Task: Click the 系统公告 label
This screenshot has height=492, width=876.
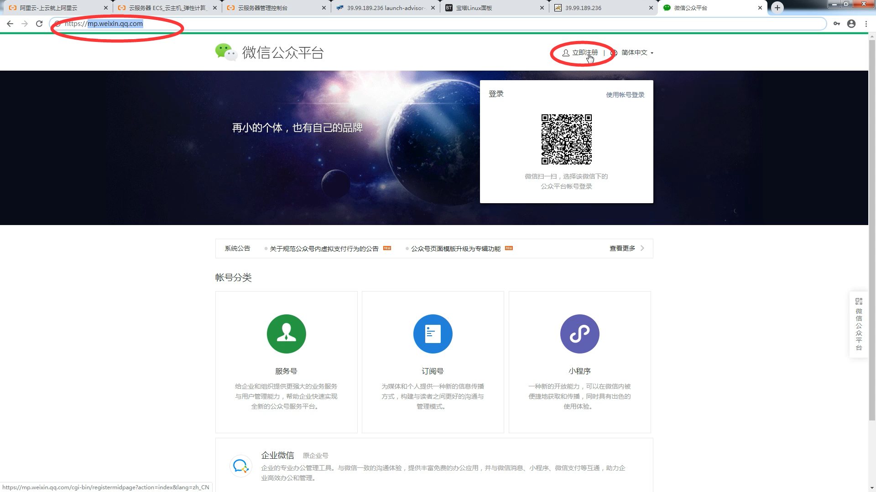Action: (237, 248)
